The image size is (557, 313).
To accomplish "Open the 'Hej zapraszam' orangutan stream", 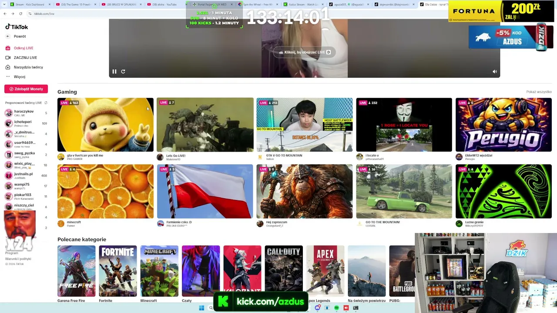I will [x=304, y=191].
